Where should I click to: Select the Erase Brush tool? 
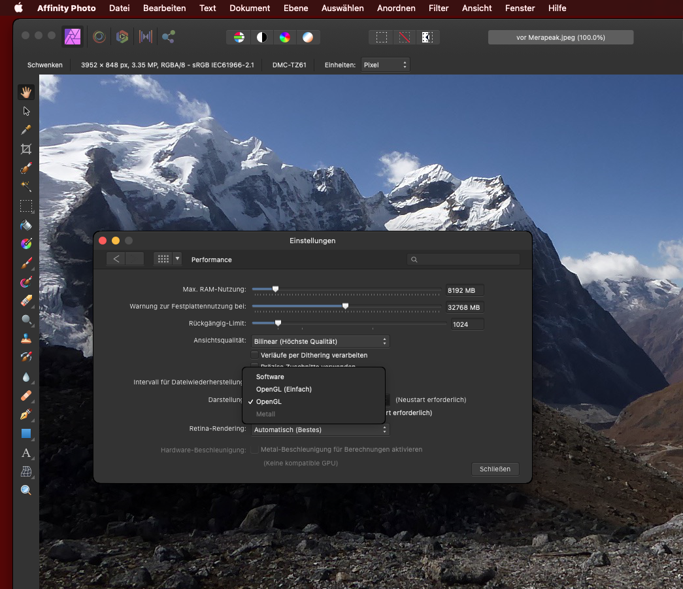coord(26,301)
